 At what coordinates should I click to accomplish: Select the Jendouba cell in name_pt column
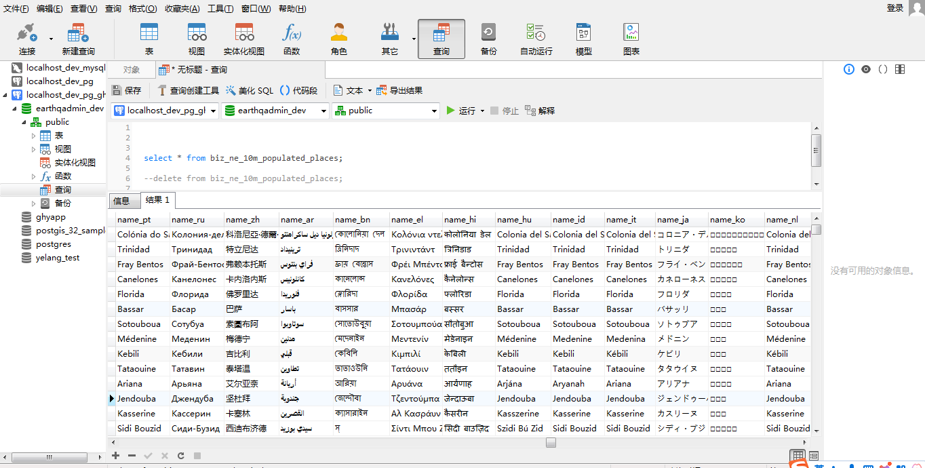142,399
